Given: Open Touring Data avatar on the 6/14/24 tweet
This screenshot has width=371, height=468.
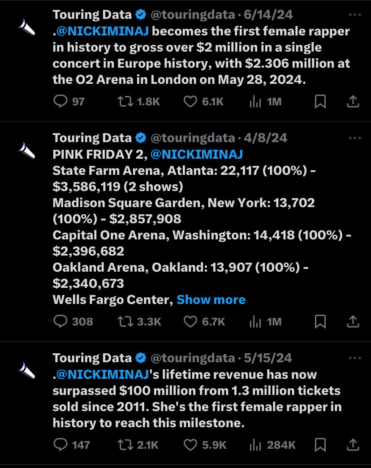Looking at the screenshot, I should 26,27.
